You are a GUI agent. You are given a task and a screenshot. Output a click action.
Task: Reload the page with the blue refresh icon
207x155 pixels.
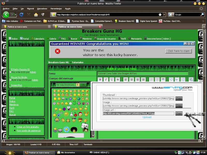click(21, 14)
